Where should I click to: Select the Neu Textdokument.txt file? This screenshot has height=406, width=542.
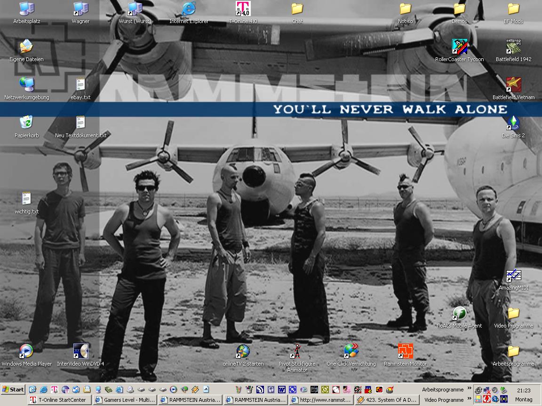coord(80,127)
